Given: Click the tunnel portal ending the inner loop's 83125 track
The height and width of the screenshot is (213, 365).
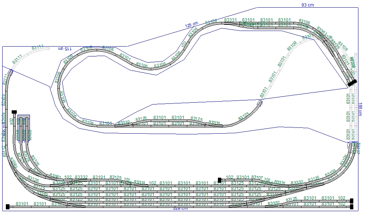Looking at the screenshot, I should [x=261, y=102].
